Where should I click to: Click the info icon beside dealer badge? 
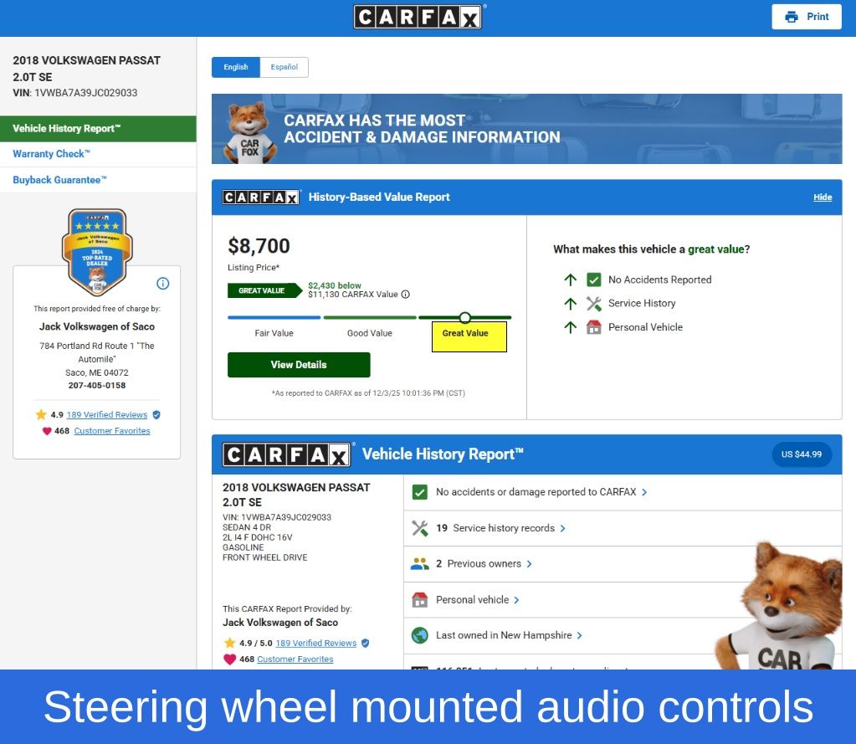point(163,284)
